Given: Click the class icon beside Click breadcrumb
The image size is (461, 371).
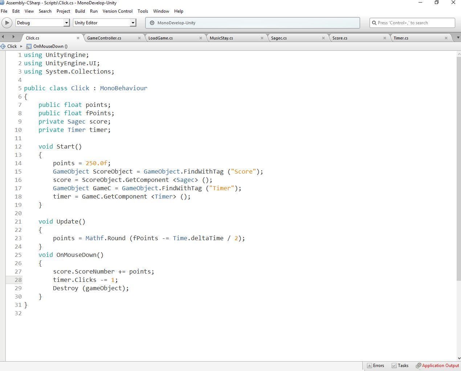Looking at the screenshot, I should (x=3, y=46).
